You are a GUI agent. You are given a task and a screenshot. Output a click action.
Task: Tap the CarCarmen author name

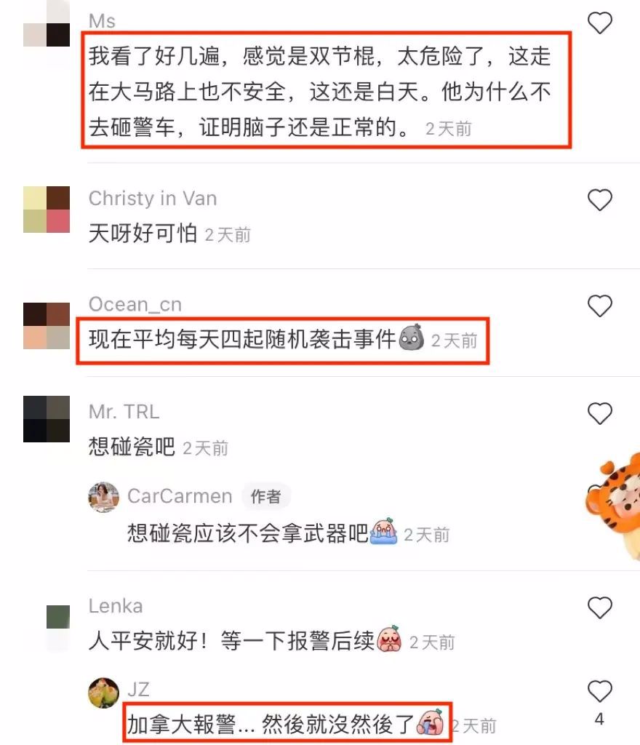pyautogui.click(x=180, y=496)
